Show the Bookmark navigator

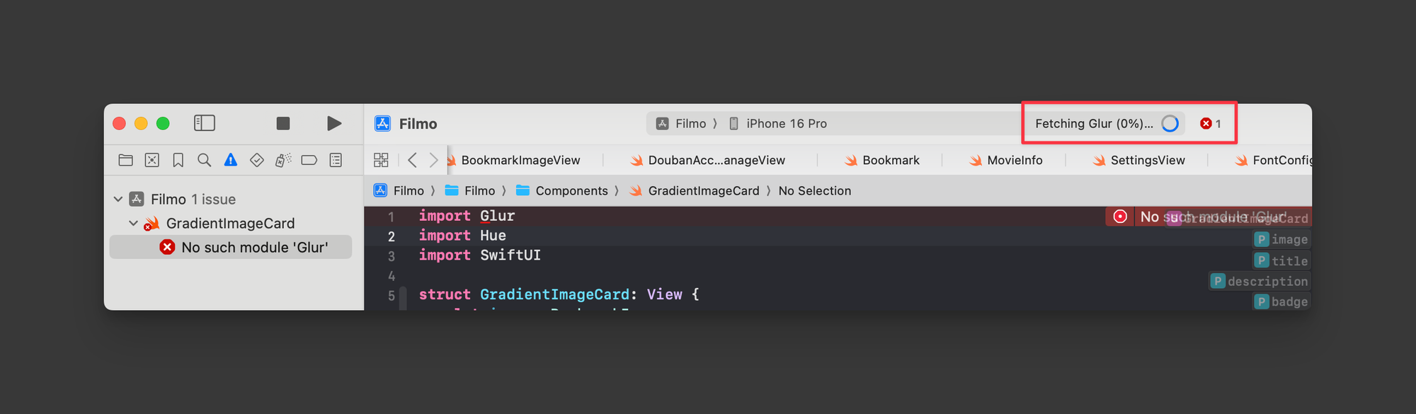point(178,160)
